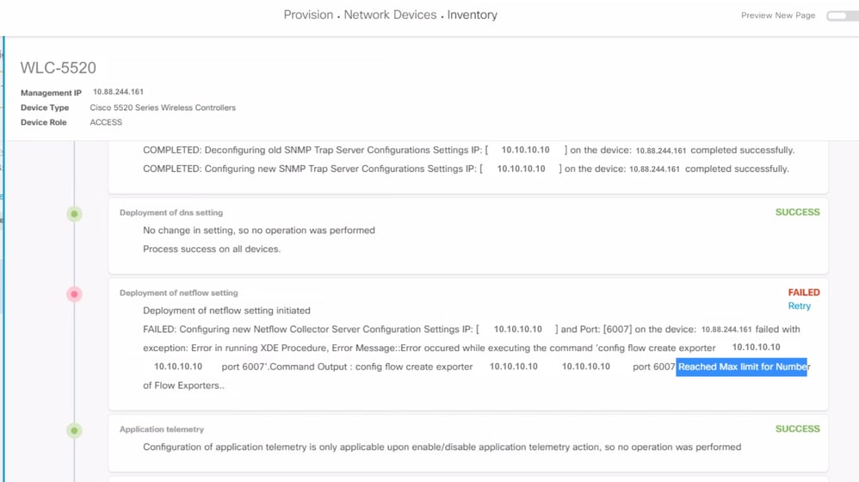The width and height of the screenshot is (859, 482).
Task: Click the 'Application telemetry' card heading
Action: pos(162,429)
